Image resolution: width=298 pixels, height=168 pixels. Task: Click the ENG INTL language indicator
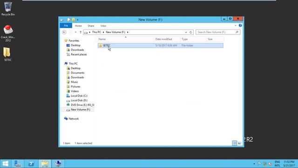pos(278,164)
